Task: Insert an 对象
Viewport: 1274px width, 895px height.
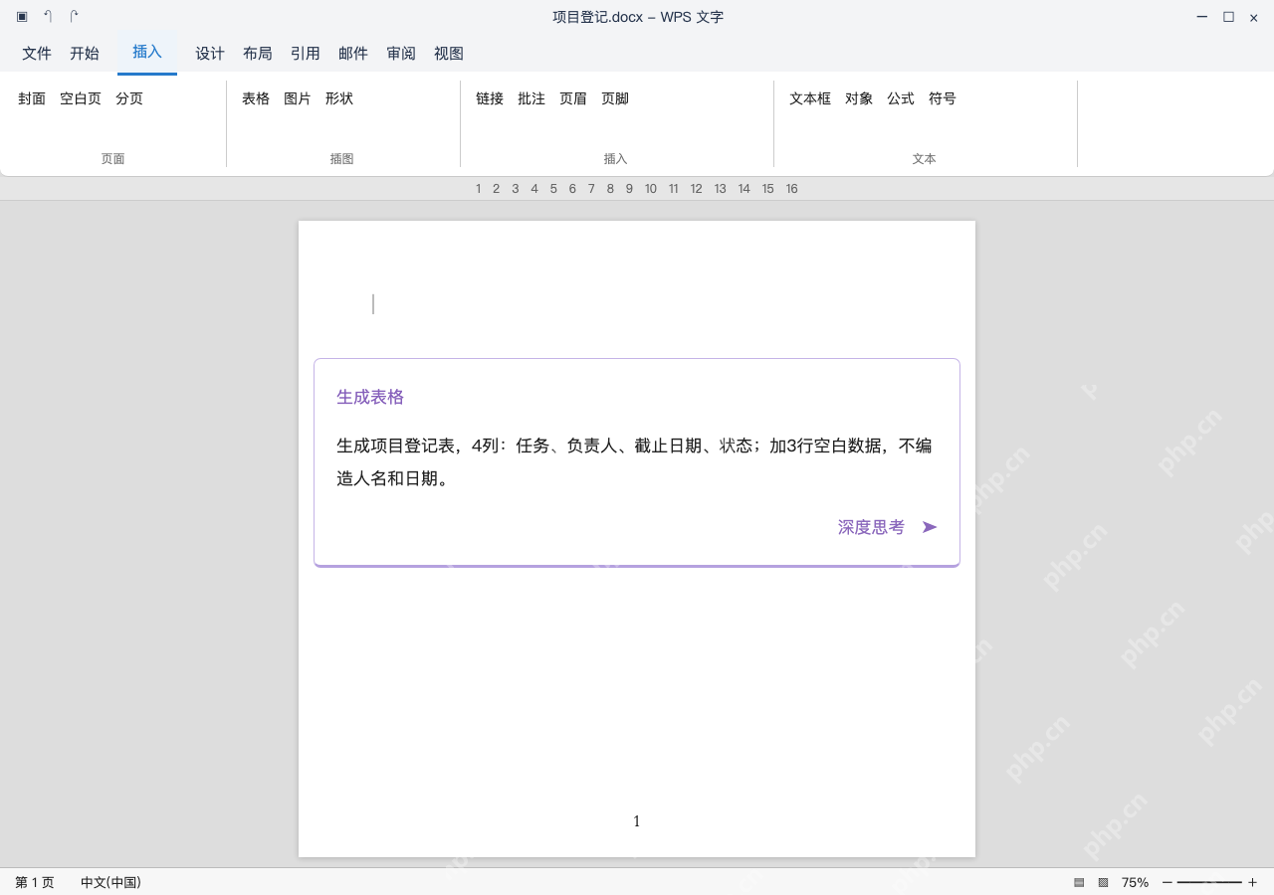Action: coord(859,98)
